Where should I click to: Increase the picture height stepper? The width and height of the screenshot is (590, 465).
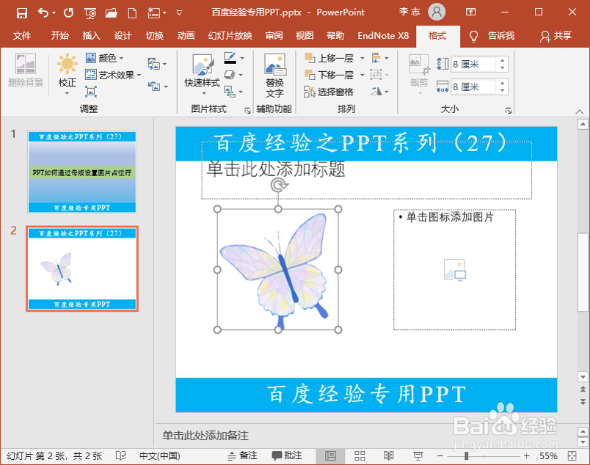click(503, 61)
